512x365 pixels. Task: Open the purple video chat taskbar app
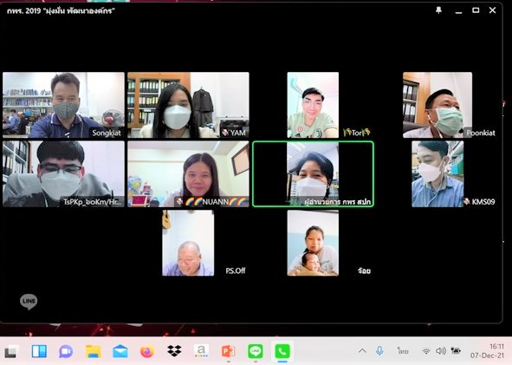coord(66,352)
